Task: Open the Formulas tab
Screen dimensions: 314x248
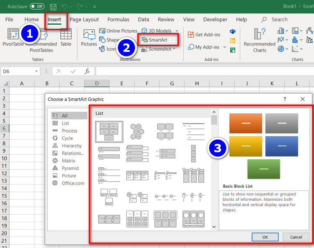Action: tap(118, 19)
